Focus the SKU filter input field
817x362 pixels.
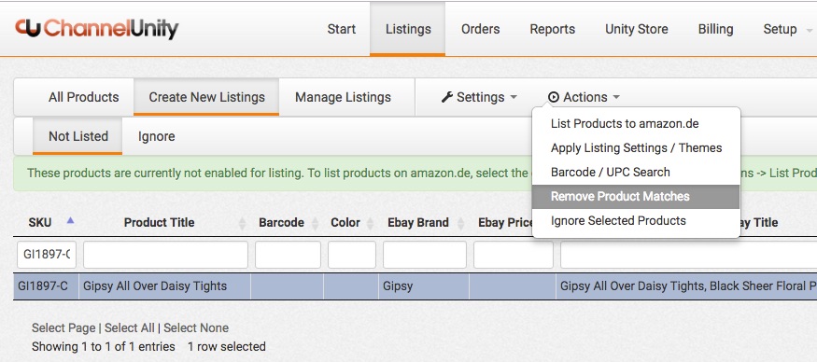pyautogui.click(x=47, y=255)
